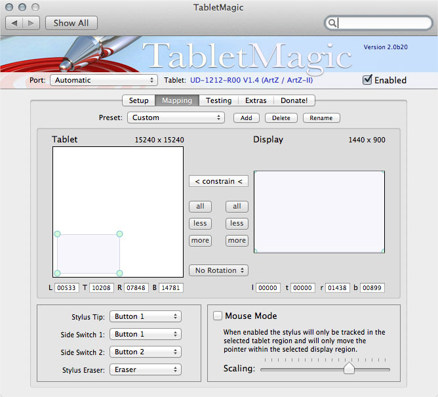Click the top-right tablet region handle
Image resolution: width=438 pixels, height=397 pixels.
119,234
